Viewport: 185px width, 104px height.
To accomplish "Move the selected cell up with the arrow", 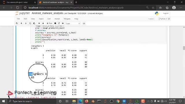I will click(x=39, y=23).
